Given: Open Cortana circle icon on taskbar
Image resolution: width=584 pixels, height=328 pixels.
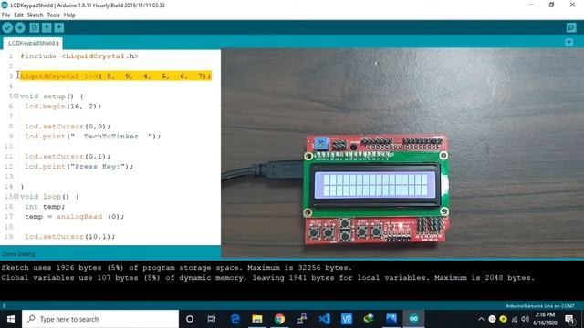Looking at the screenshot, I should pos(190,319).
